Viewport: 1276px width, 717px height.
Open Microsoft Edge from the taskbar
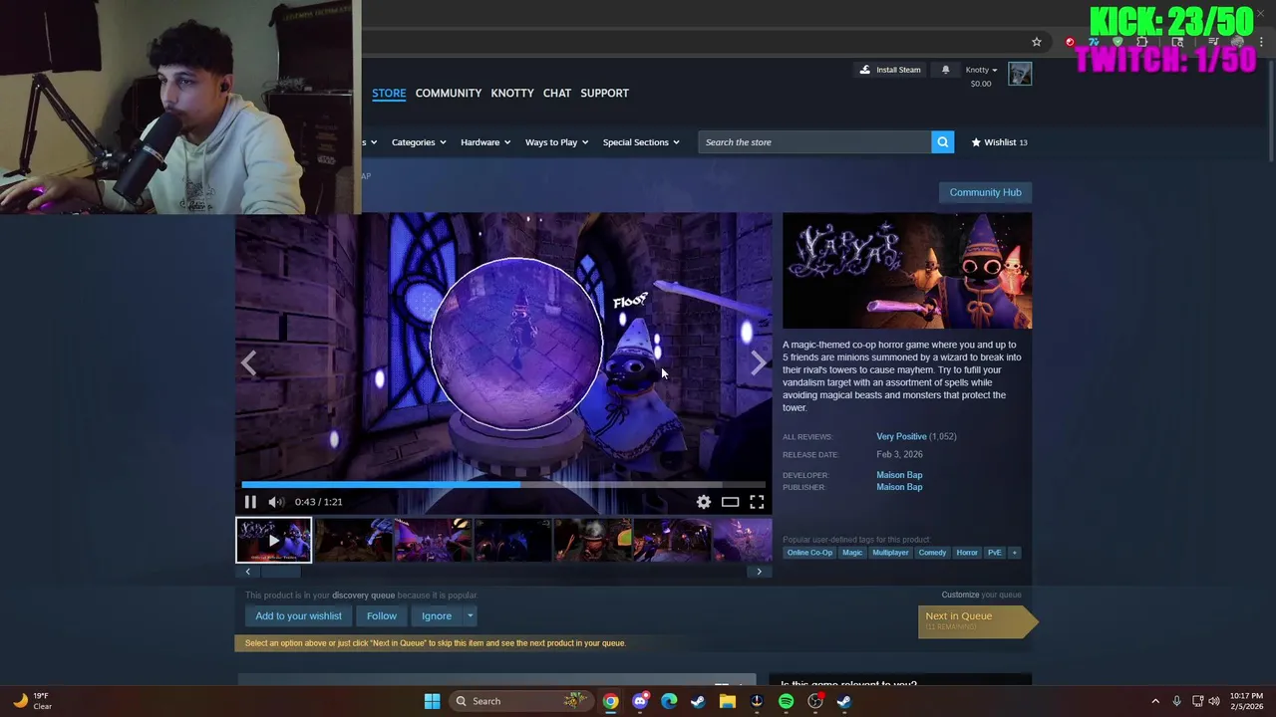(x=669, y=701)
